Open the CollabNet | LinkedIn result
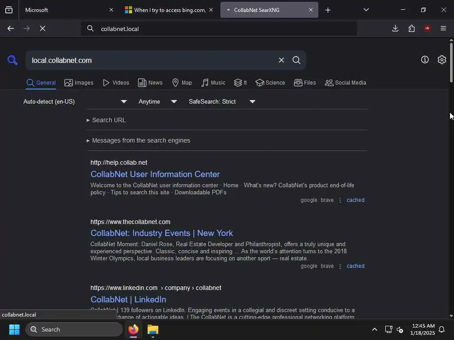The width and height of the screenshot is (454, 340). [x=128, y=300]
